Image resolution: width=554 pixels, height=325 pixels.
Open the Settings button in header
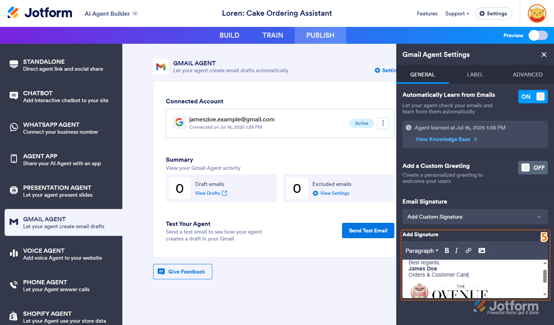click(x=494, y=13)
